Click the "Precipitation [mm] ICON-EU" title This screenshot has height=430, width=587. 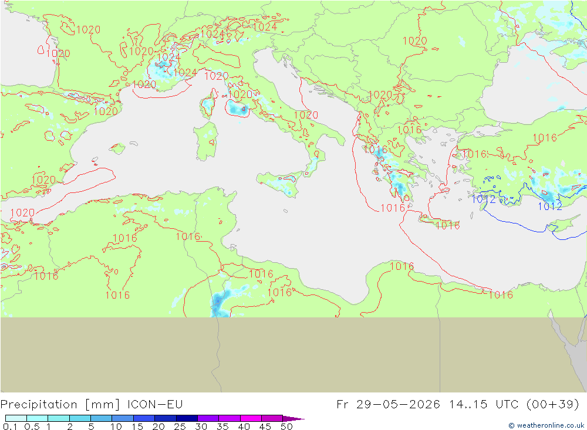click(x=92, y=405)
